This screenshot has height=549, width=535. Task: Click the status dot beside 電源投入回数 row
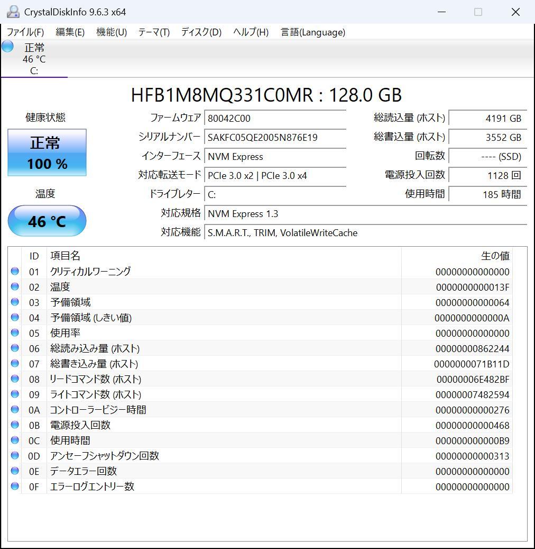pos(14,425)
